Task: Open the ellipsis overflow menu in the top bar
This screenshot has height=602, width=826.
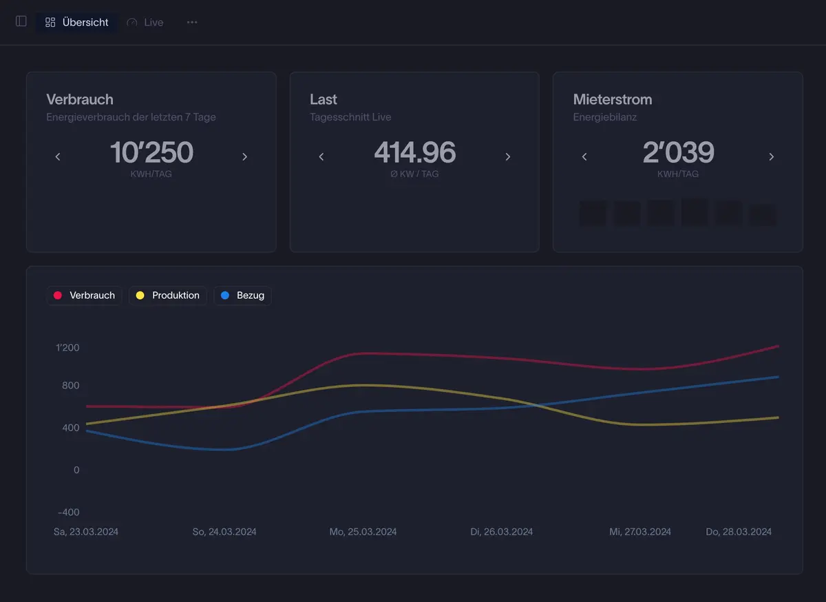Action: [x=191, y=21]
